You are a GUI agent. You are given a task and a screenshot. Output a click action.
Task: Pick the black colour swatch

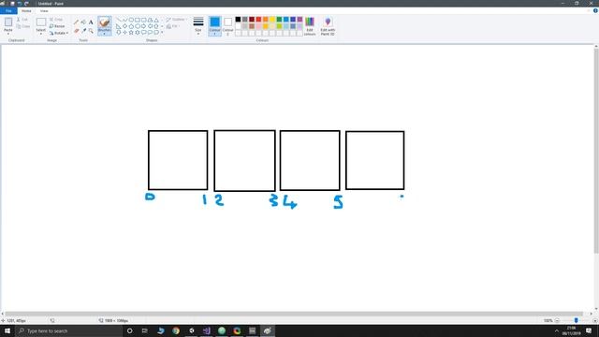click(x=238, y=19)
